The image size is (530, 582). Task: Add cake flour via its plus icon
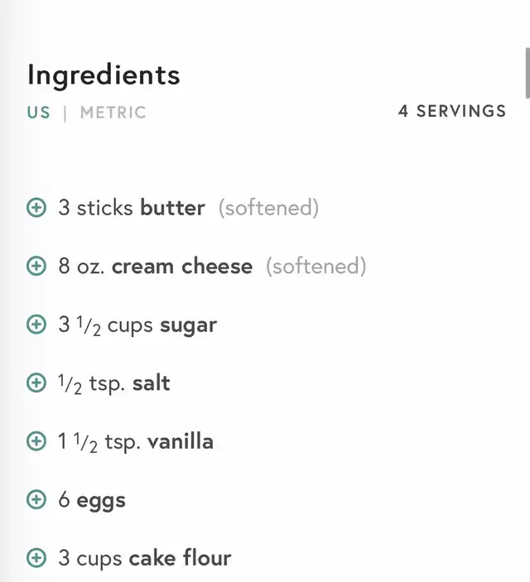point(36,558)
